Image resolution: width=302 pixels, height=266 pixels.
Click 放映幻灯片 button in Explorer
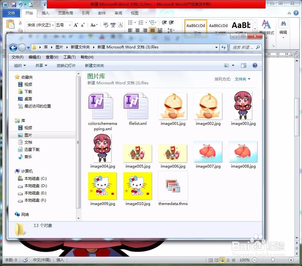point(66,66)
